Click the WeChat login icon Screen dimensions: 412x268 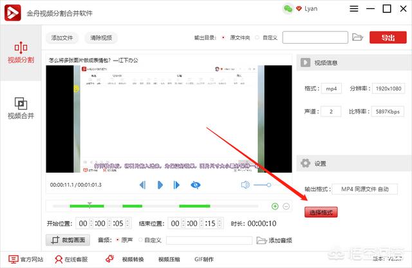point(288,9)
